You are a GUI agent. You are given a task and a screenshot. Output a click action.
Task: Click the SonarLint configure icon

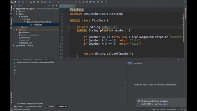point(15,70)
